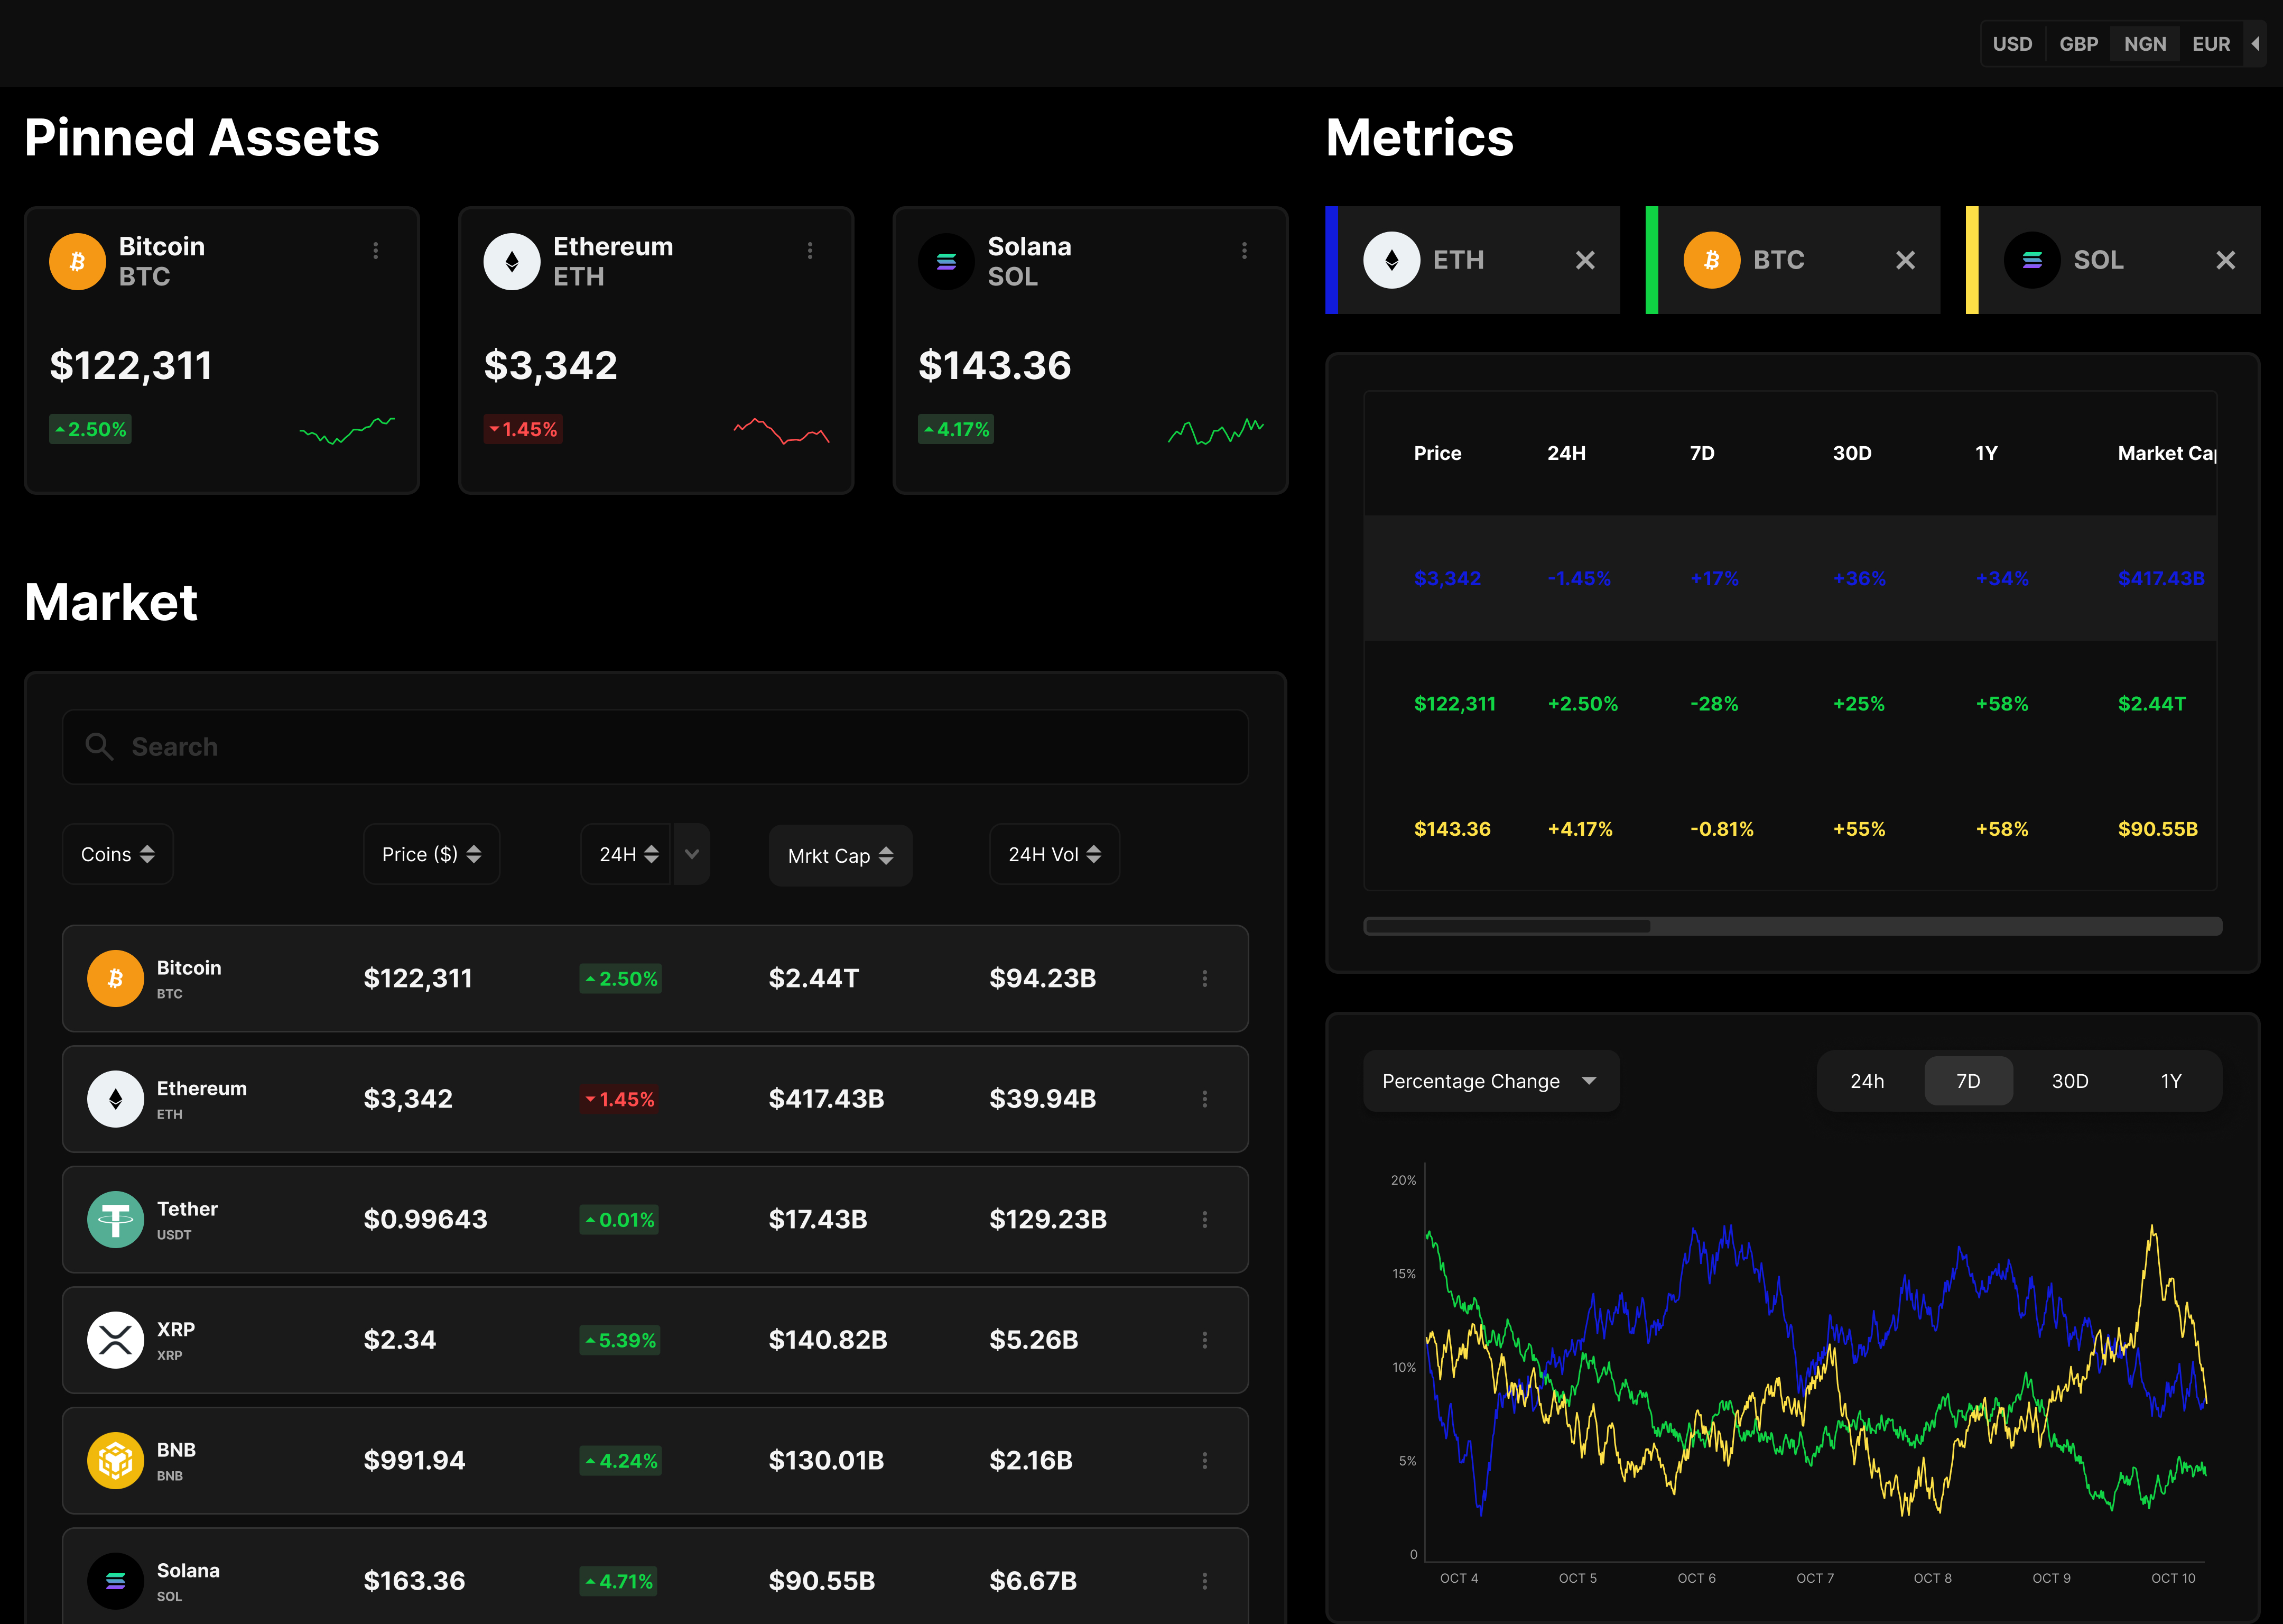Screen dimensions: 2283x1624
Task: Sort table by Price ($)
Action: pyautogui.click(x=431, y=854)
